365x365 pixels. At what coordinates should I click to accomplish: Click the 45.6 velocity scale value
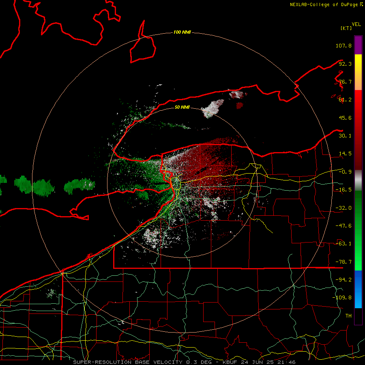tap(345, 118)
